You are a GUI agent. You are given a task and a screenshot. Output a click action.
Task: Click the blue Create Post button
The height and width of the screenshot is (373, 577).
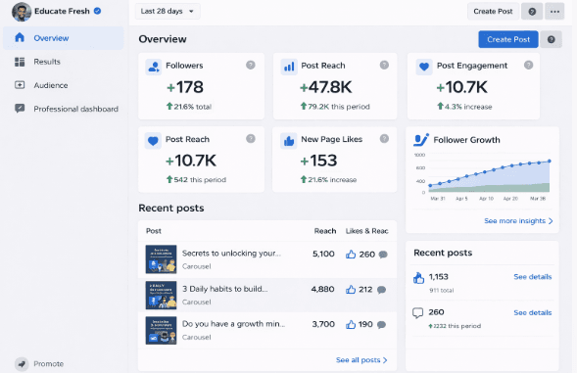click(508, 39)
